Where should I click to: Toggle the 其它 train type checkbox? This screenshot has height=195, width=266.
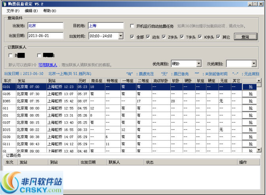click(218, 37)
